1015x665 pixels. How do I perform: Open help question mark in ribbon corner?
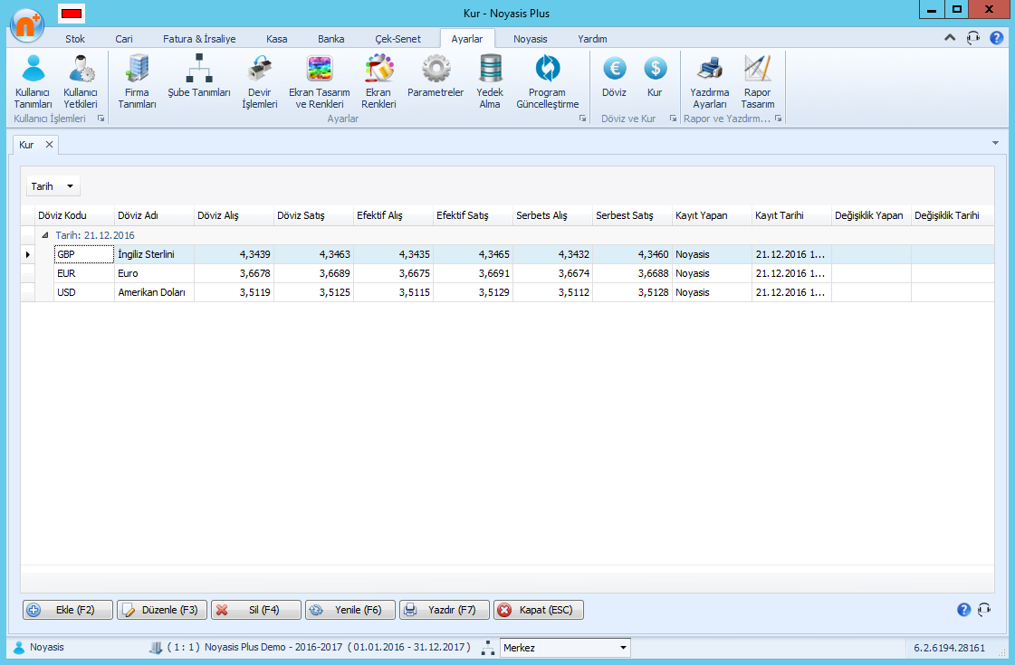pos(997,37)
